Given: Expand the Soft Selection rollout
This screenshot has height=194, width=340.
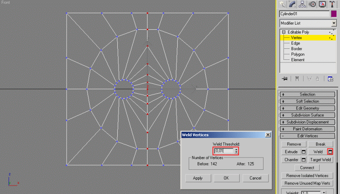Looking at the screenshot, I should click(x=307, y=101).
